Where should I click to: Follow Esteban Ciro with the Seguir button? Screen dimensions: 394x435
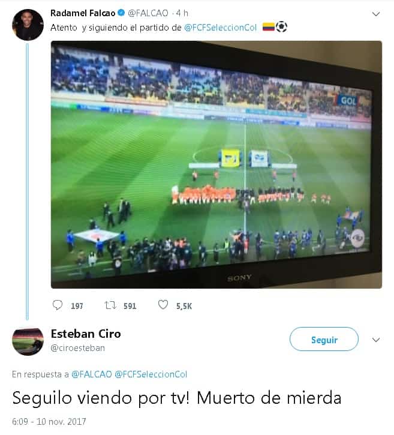pyautogui.click(x=324, y=339)
